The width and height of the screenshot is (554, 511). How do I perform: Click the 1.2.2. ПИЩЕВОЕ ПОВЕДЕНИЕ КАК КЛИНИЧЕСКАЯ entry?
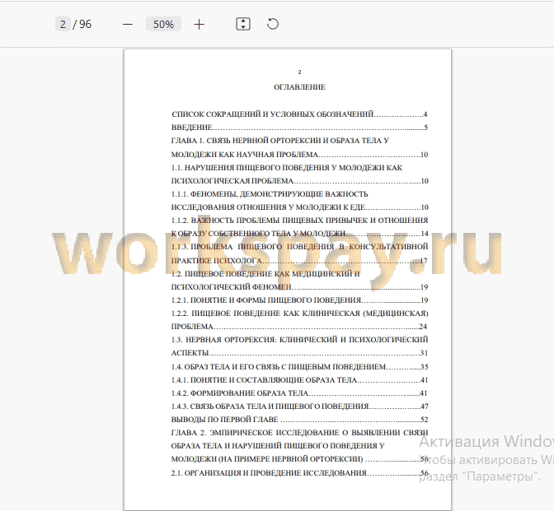coord(299,320)
